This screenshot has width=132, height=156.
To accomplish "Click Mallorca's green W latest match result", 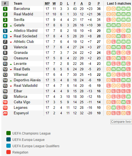I will pos(128,97).
